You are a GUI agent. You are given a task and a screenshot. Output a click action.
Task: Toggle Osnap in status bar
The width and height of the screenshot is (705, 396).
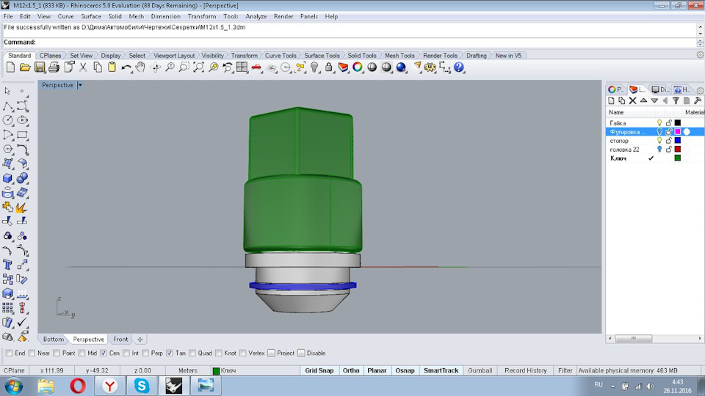point(405,371)
